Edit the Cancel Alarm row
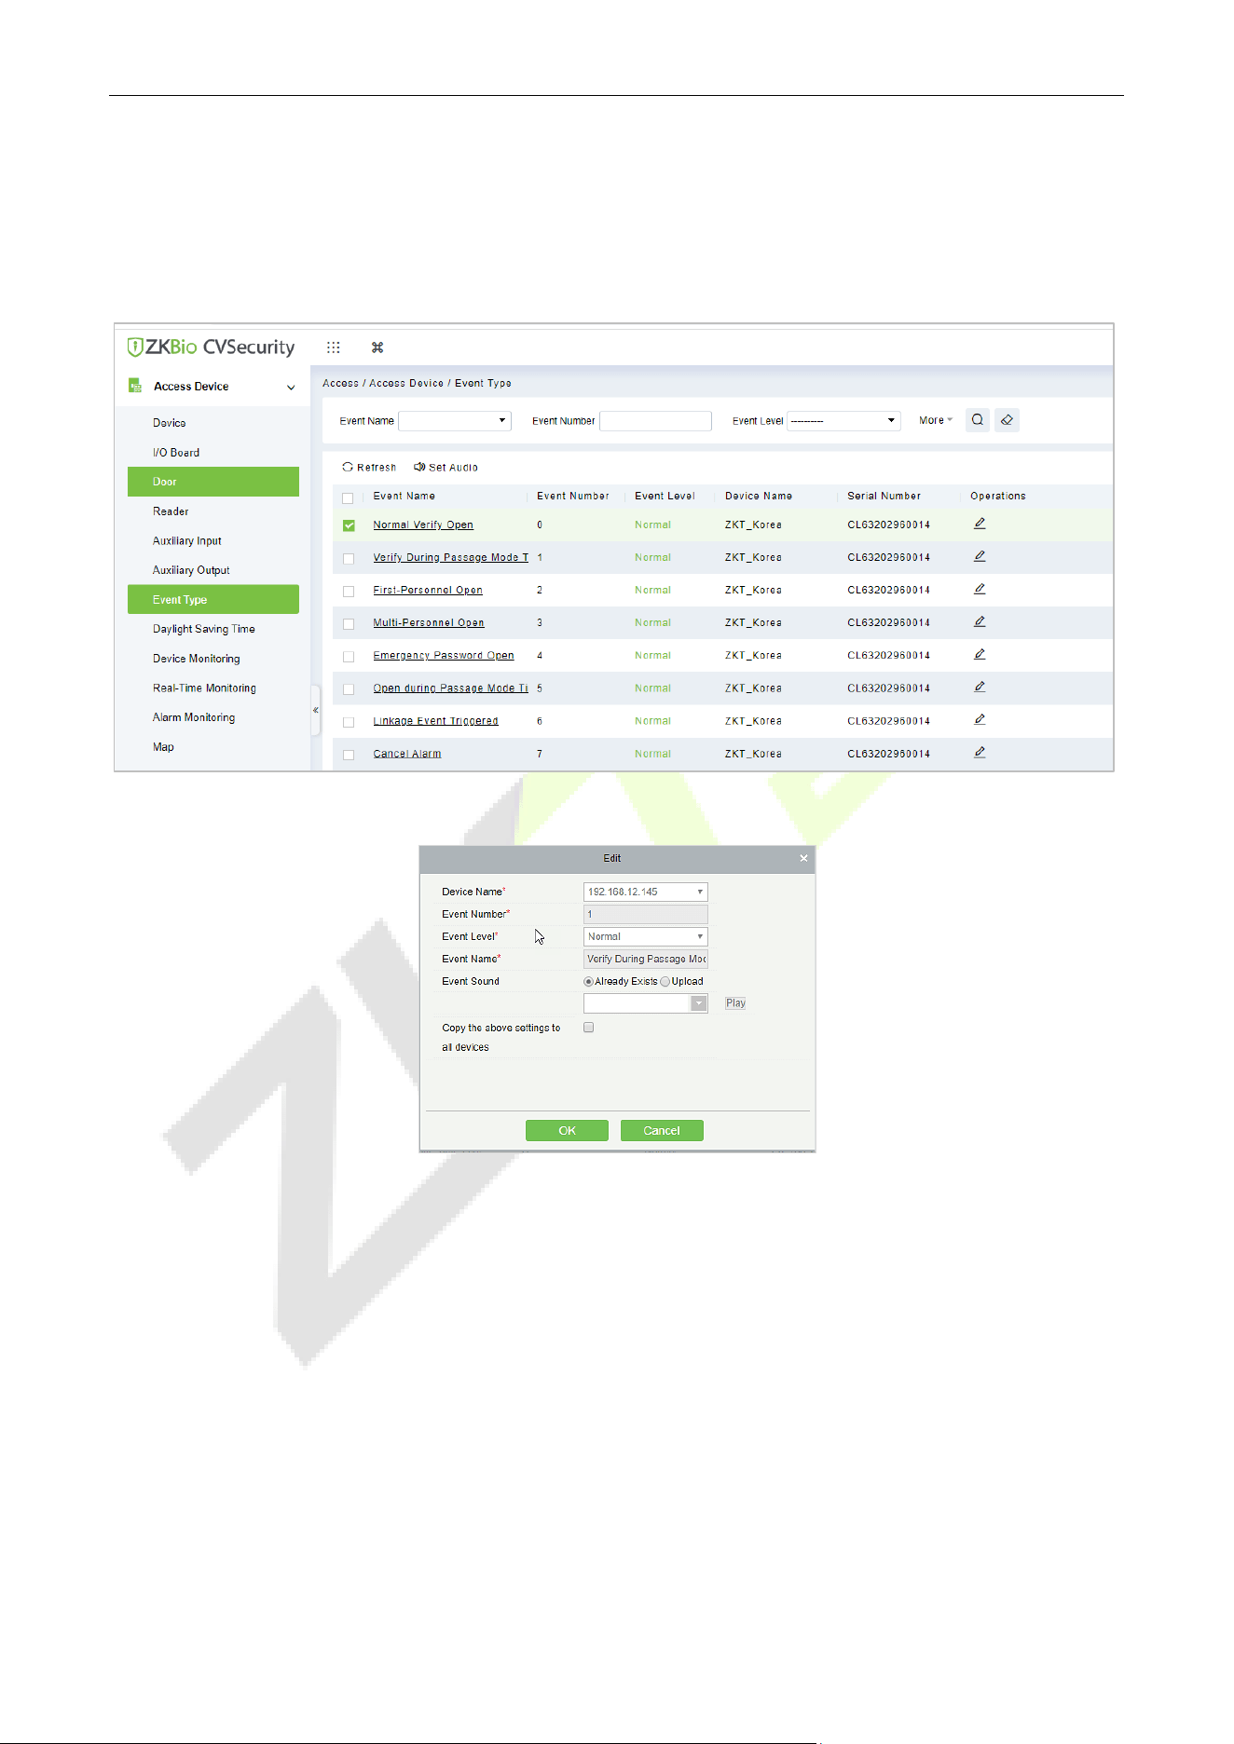This screenshot has height=1744, width=1234. (980, 752)
